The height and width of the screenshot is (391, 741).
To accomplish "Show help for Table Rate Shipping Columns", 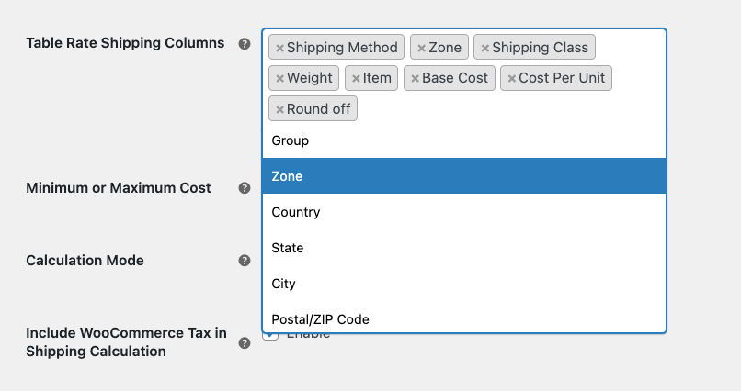I will coord(245,43).
